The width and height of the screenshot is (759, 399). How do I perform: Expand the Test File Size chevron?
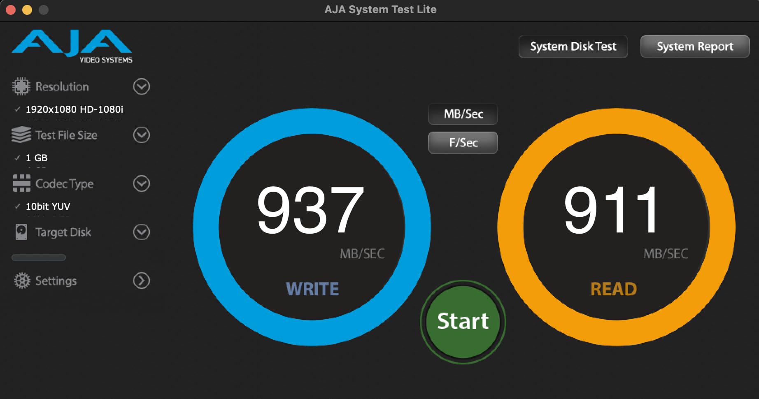pos(141,135)
